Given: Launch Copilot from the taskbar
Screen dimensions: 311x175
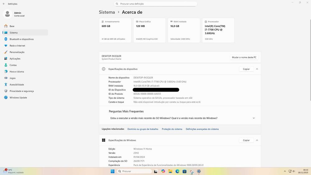Looking at the screenshot, I should pyautogui.click(x=163, y=171).
